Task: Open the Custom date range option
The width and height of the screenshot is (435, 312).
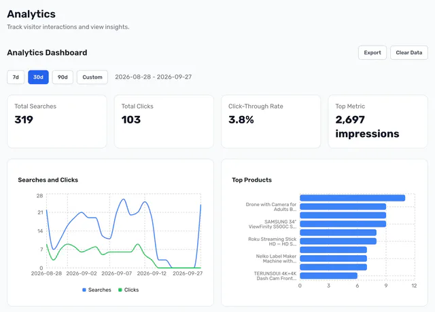Action: click(92, 77)
